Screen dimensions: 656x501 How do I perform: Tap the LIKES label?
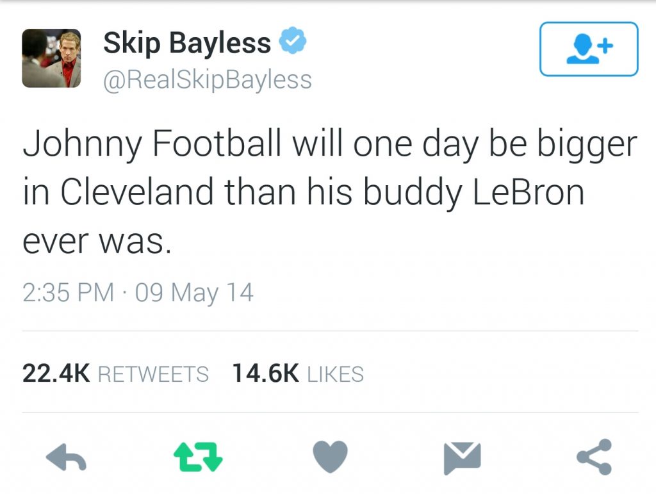point(336,374)
